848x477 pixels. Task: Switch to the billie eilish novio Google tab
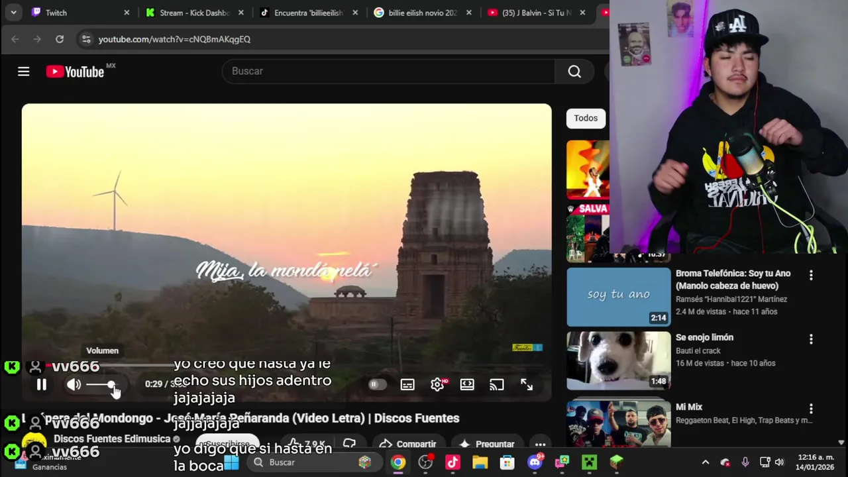tap(423, 13)
